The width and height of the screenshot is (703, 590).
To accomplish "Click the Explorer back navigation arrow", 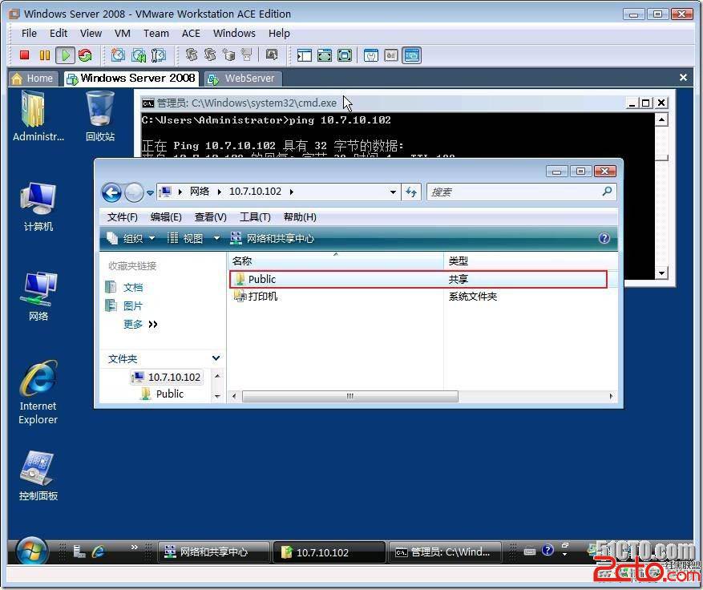I will (x=111, y=192).
